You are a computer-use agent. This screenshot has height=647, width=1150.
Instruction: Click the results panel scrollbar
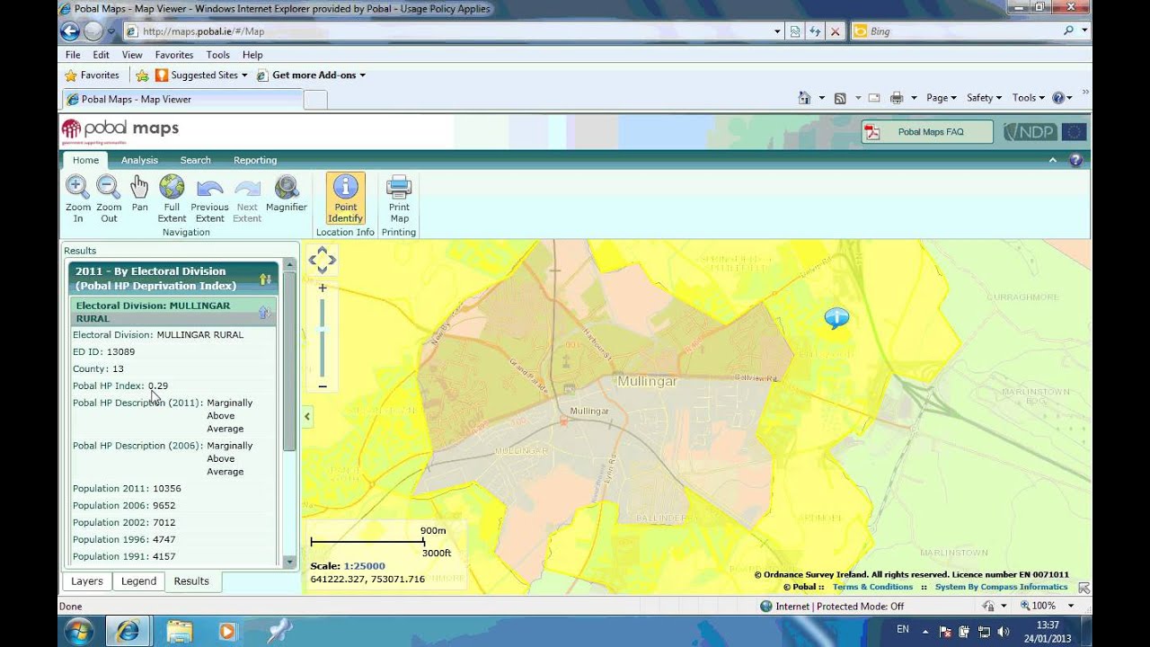pyautogui.click(x=289, y=359)
